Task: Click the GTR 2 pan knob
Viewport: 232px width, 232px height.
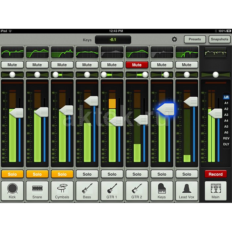Action: pos(145,75)
